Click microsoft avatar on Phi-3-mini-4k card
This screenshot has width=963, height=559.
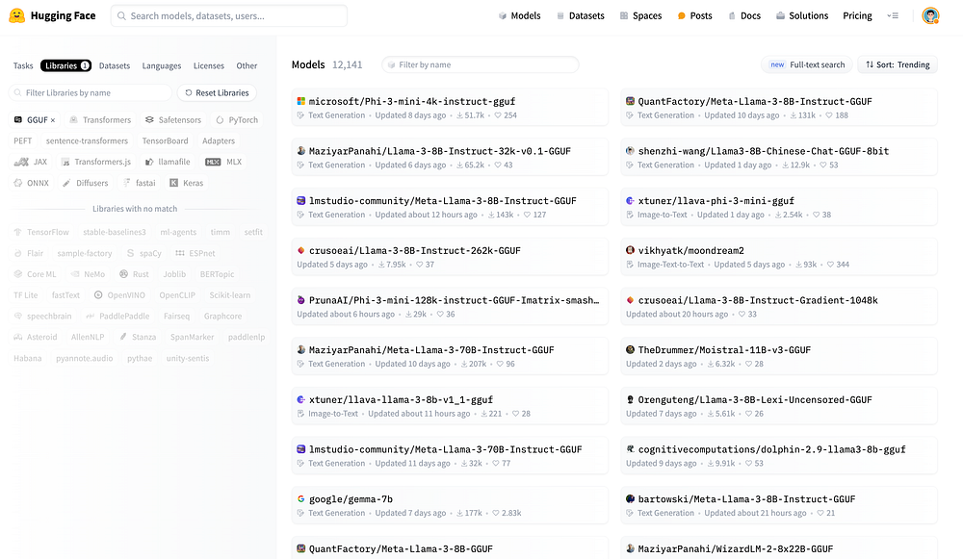(x=300, y=101)
